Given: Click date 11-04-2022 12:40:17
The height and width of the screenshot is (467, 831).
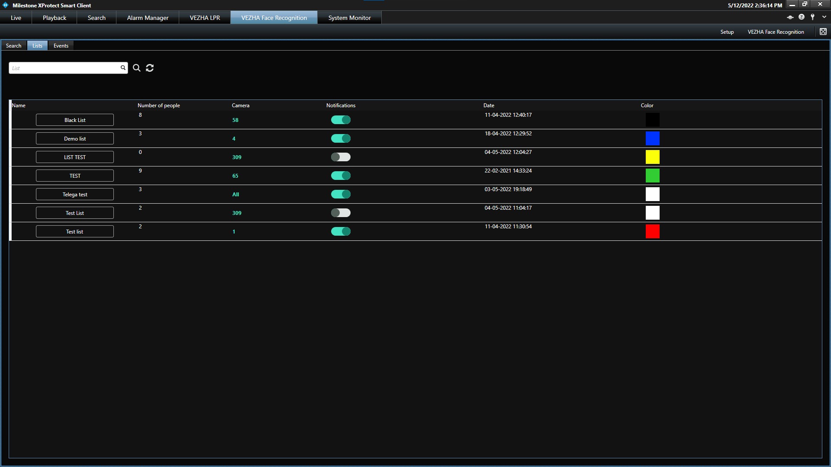Looking at the screenshot, I should pyautogui.click(x=508, y=115).
